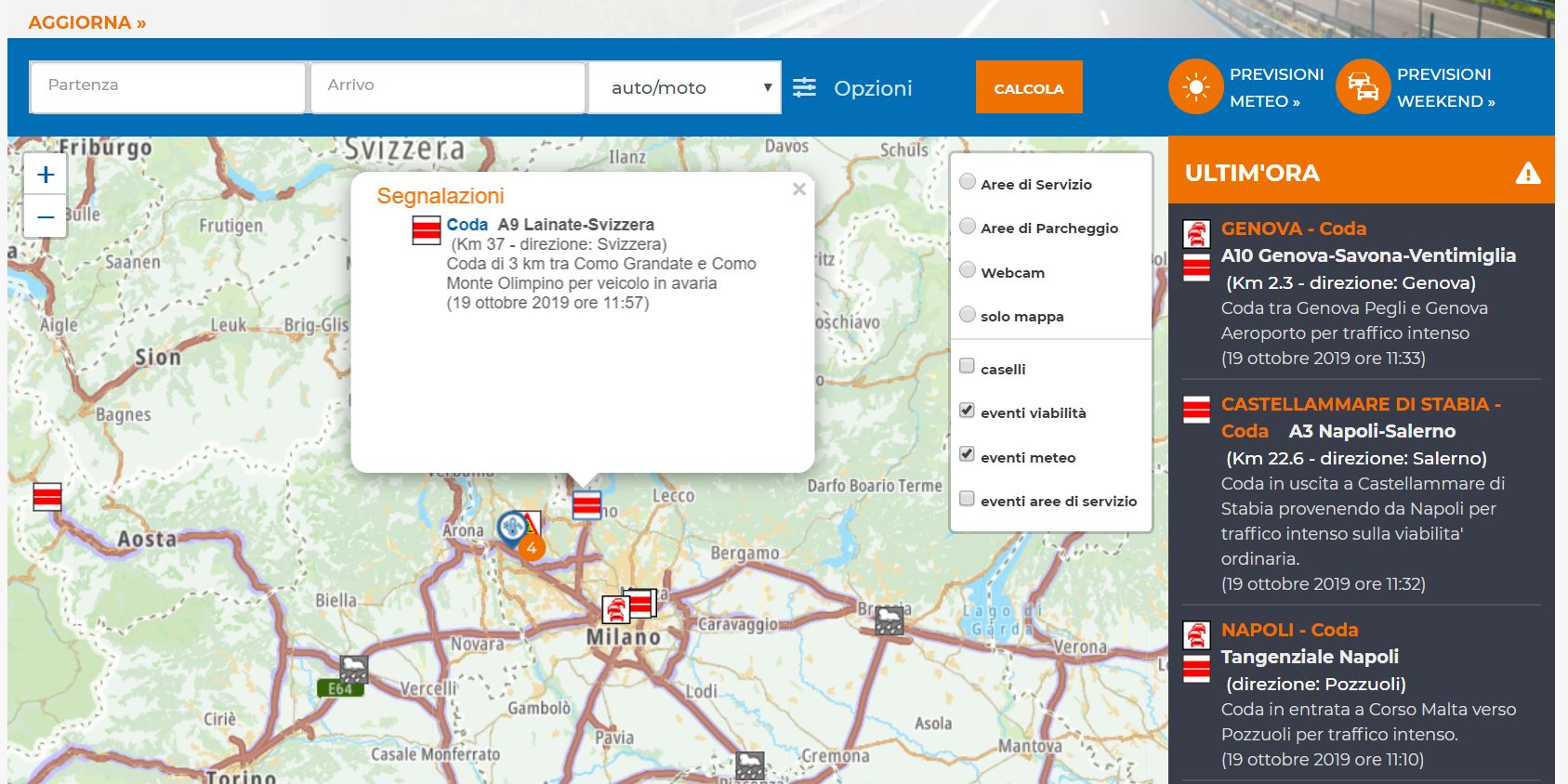This screenshot has height=784, width=1568.
Task: Open the Opzioni link
Action: click(x=873, y=88)
